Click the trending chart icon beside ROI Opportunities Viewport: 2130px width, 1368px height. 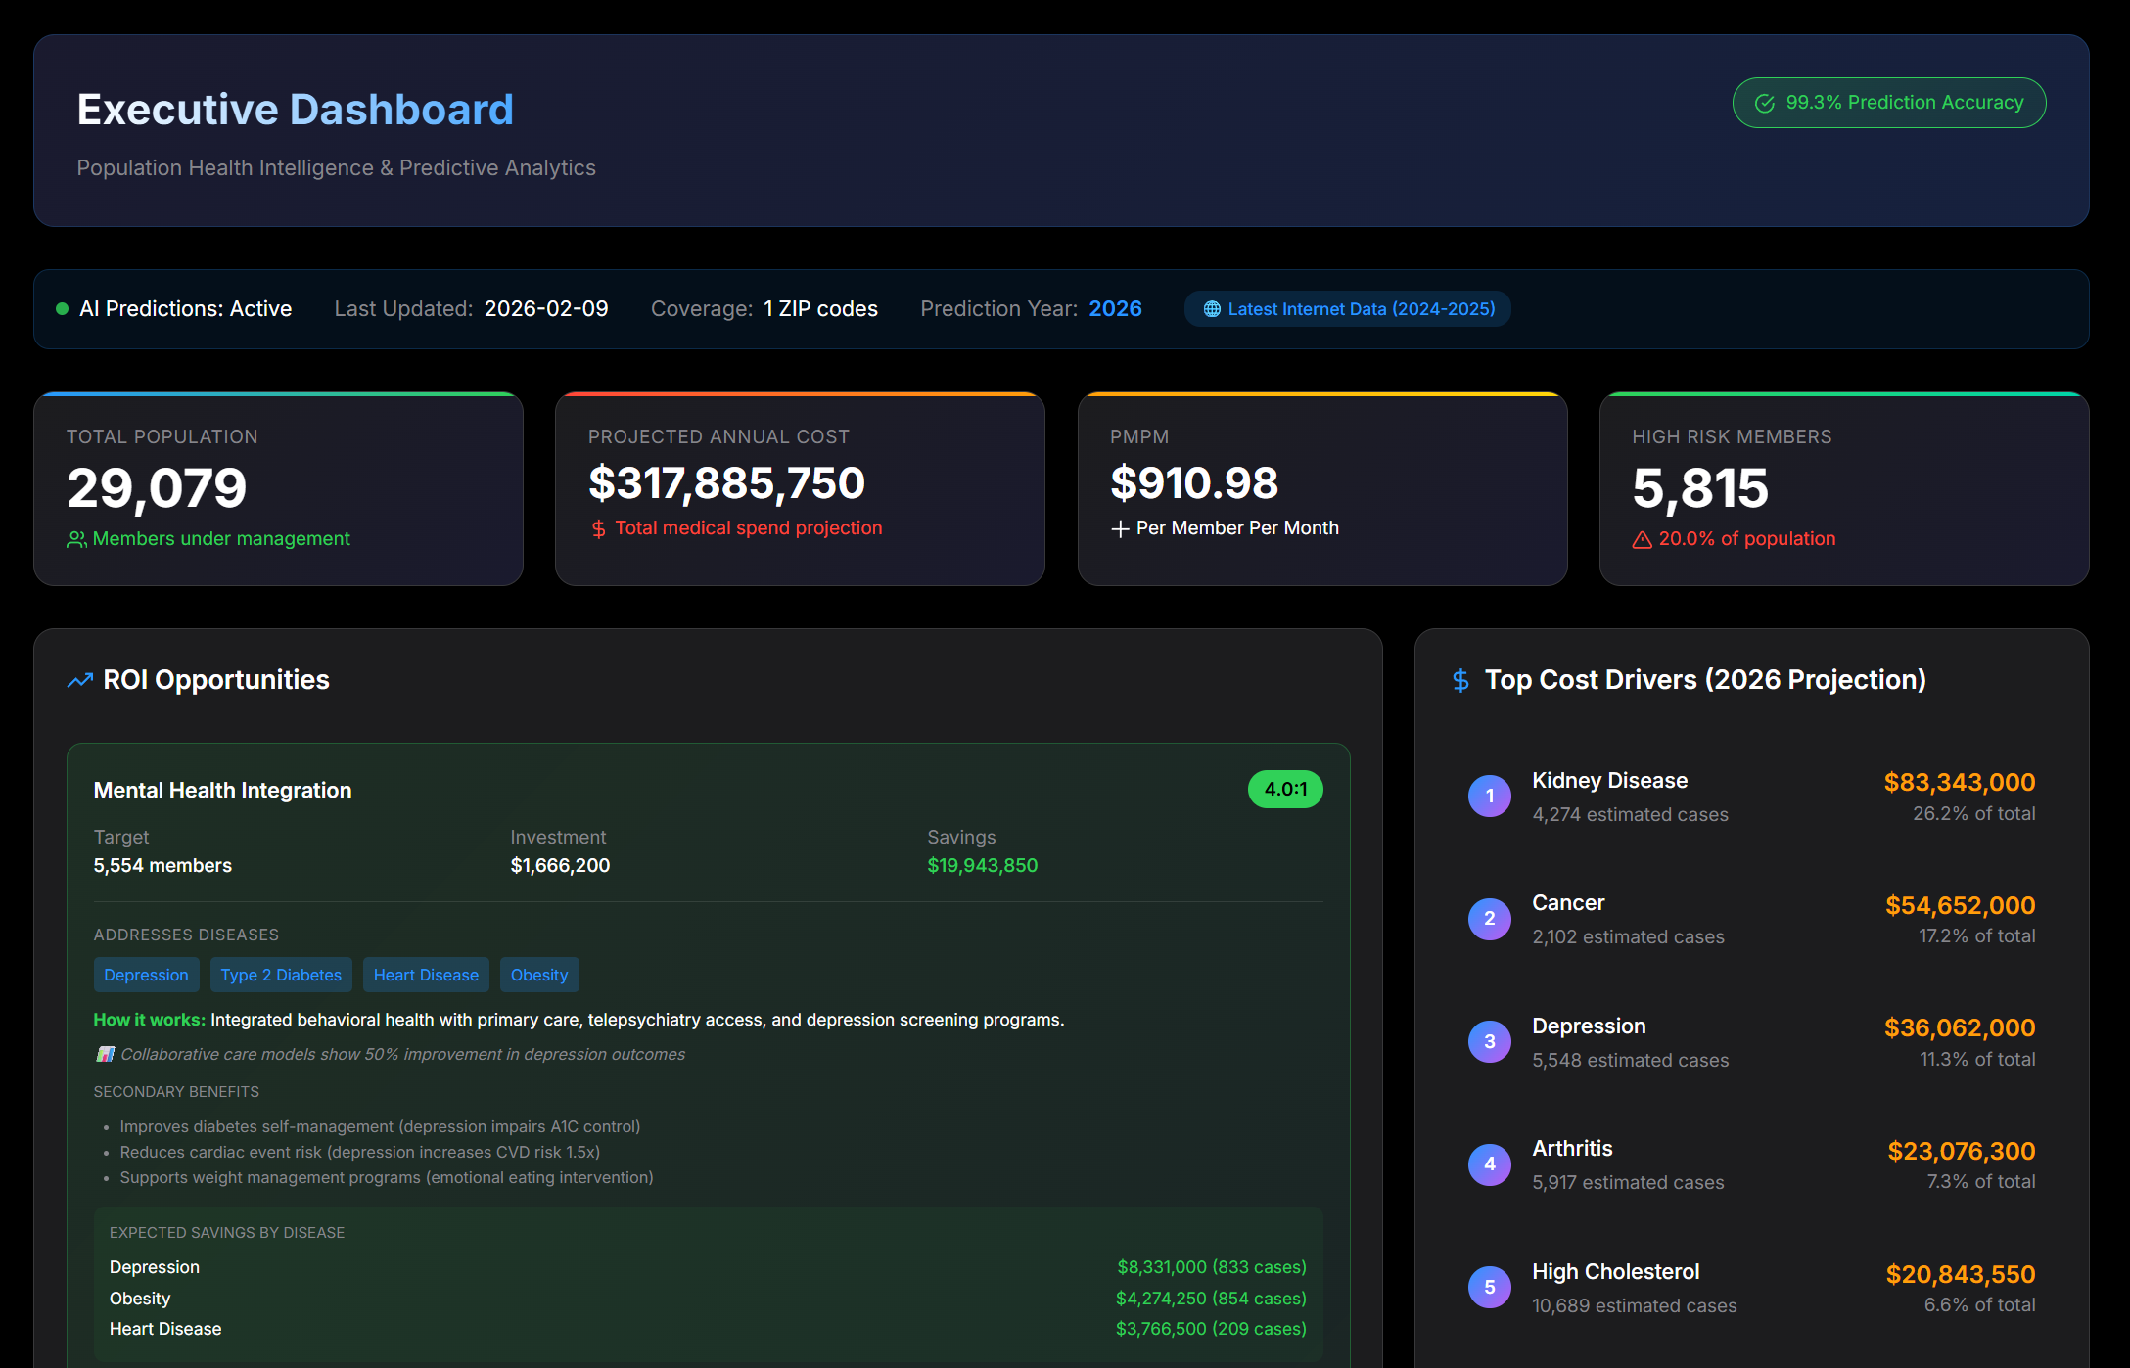tap(79, 679)
